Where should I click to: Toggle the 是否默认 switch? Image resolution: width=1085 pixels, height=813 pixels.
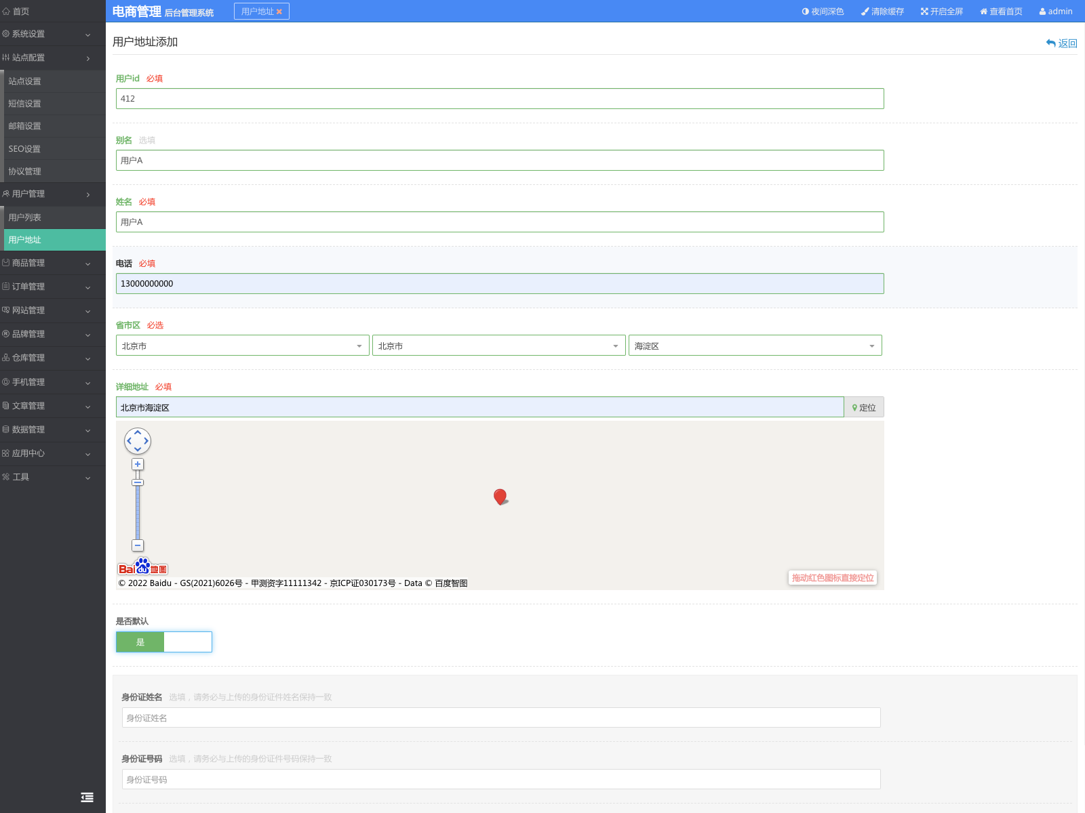[x=164, y=642]
